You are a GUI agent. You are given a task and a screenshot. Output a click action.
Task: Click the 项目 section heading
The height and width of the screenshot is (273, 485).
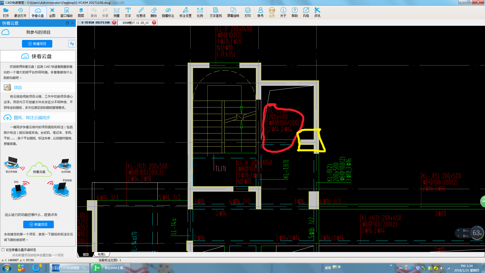pyautogui.click(x=18, y=87)
